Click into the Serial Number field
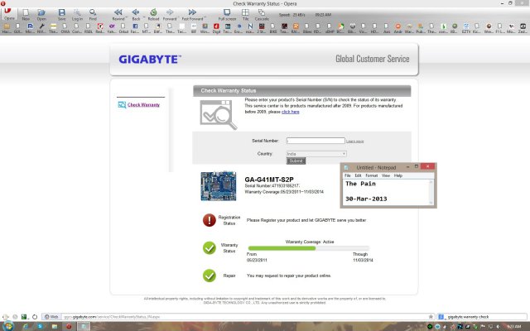530x331 pixels. click(x=316, y=141)
